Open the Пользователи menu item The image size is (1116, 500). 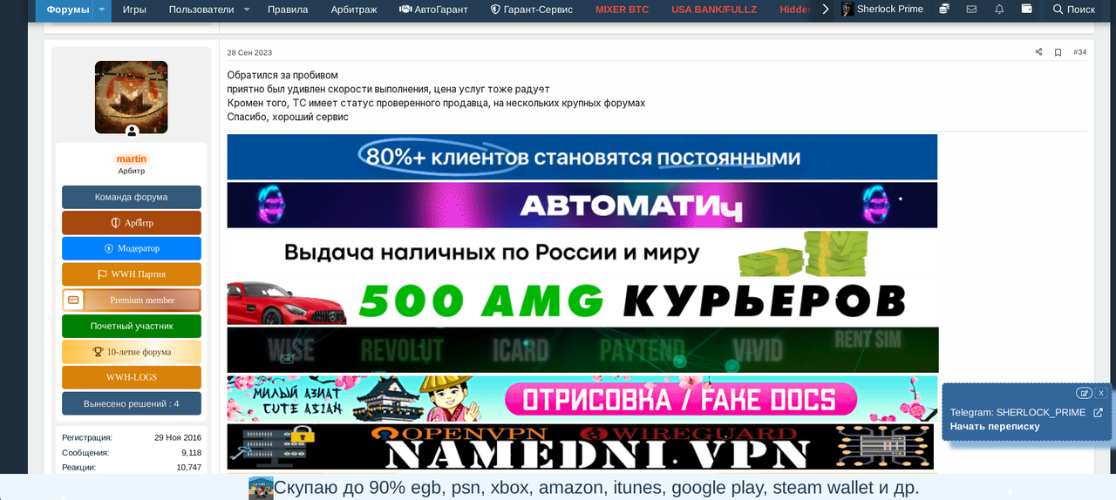tap(201, 10)
